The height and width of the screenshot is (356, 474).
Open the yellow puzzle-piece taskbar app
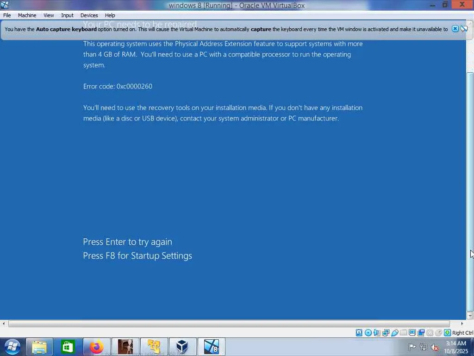point(154,347)
